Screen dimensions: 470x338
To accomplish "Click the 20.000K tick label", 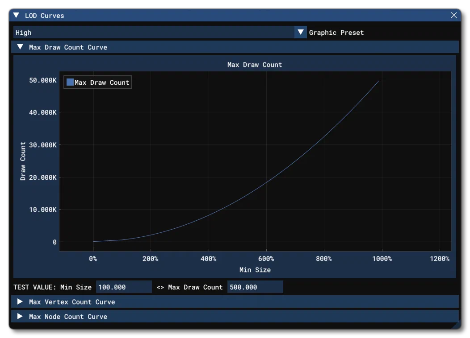I will [42, 177].
